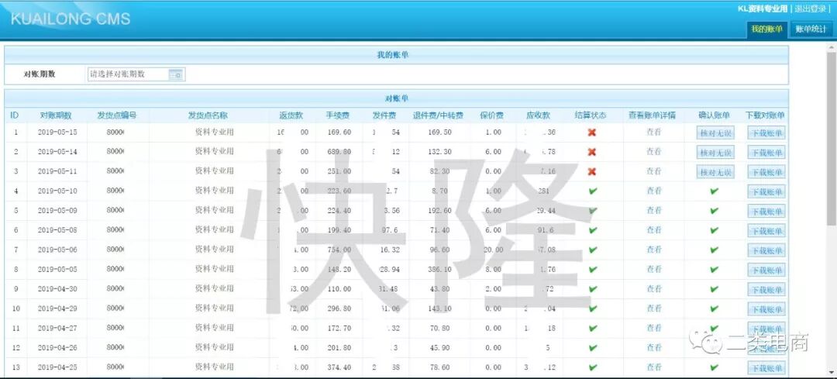This screenshot has height=379, width=837.
Task: Open the 对账期数 dropdown picker icon
Action: coord(176,74)
